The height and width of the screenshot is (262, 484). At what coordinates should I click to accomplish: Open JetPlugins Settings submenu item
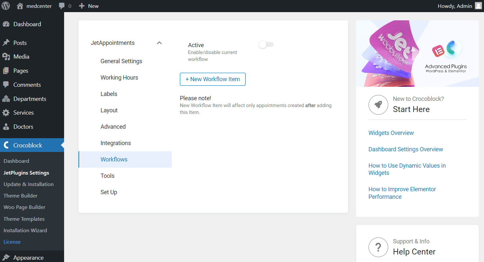[x=26, y=173]
